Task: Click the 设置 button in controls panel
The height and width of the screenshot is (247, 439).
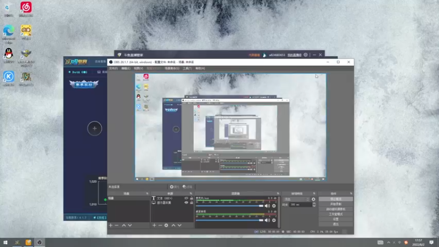Action: [336, 219]
